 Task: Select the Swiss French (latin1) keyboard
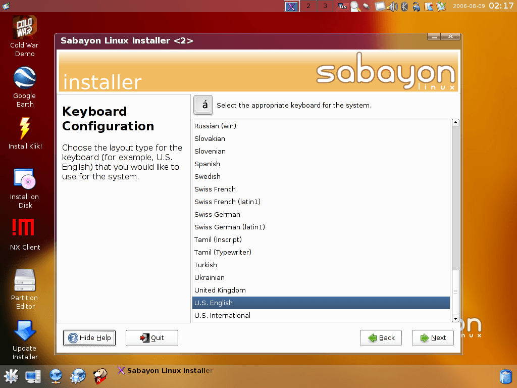[321, 202]
